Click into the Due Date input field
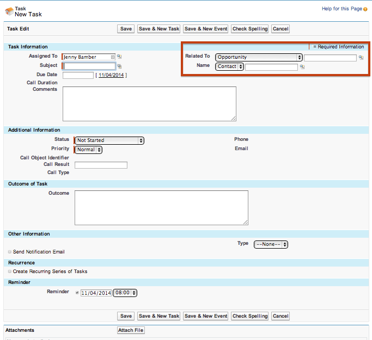Image resolution: width=372 pixels, height=340 pixels. click(78, 76)
